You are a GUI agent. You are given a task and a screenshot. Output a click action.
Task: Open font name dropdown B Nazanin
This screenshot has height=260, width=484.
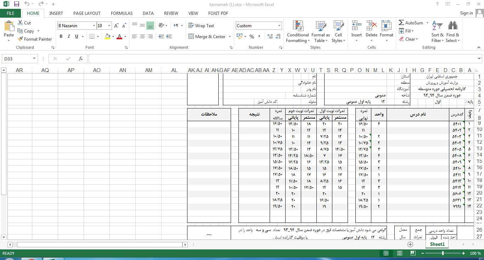tap(94, 26)
